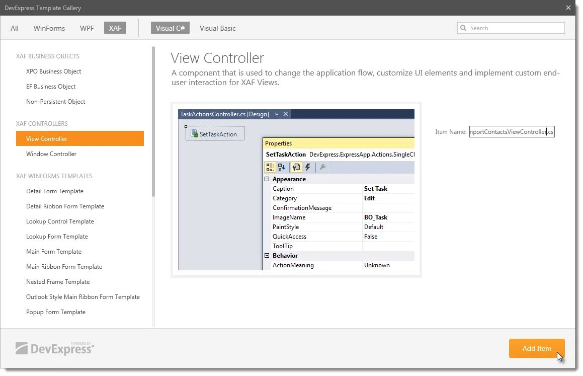
Task: Click the View Controller preview image
Action: pos(296,190)
